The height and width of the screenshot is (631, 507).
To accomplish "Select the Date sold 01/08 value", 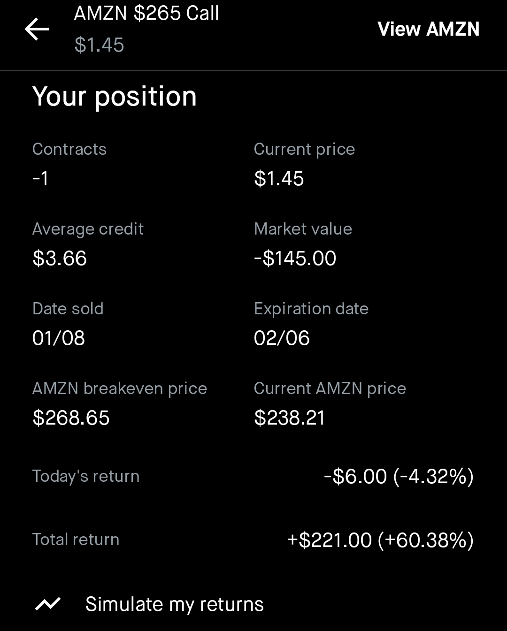I will coord(59,338).
